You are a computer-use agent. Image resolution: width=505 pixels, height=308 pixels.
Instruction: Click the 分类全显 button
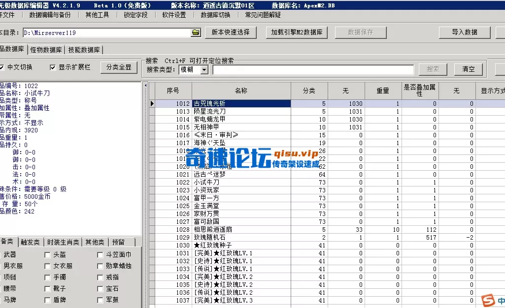(119, 67)
